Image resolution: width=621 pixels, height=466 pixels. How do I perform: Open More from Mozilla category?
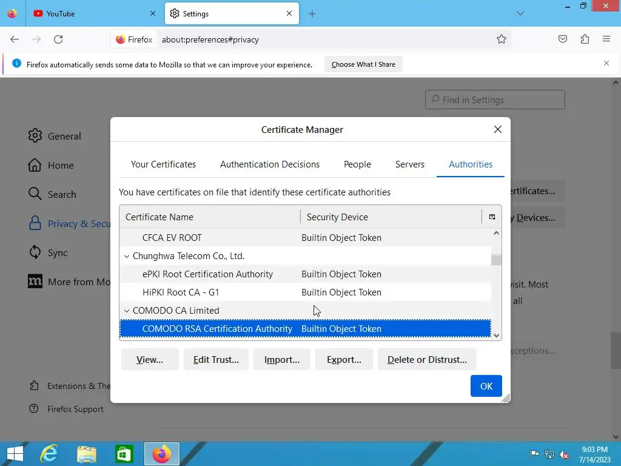pyautogui.click(x=69, y=282)
